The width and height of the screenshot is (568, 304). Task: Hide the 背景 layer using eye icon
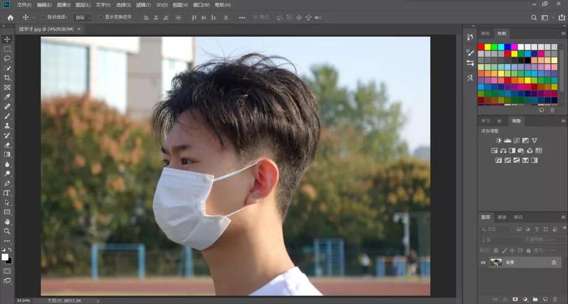(x=483, y=262)
